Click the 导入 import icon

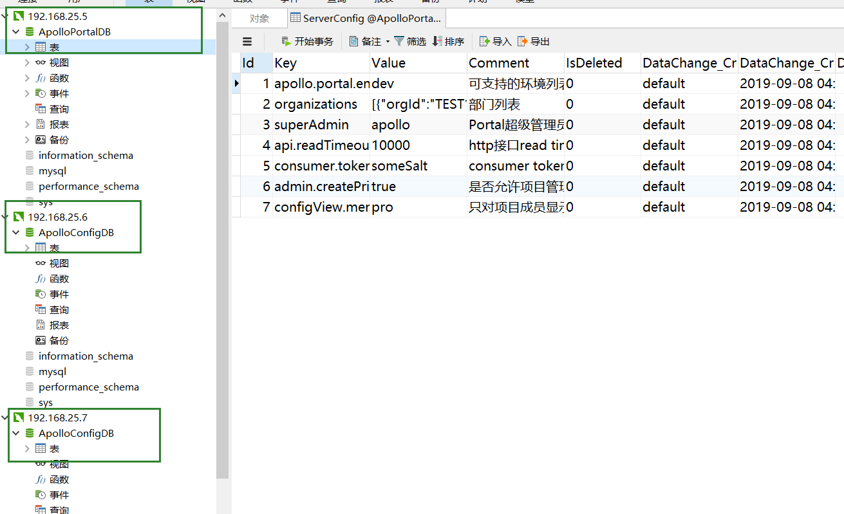pos(485,41)
